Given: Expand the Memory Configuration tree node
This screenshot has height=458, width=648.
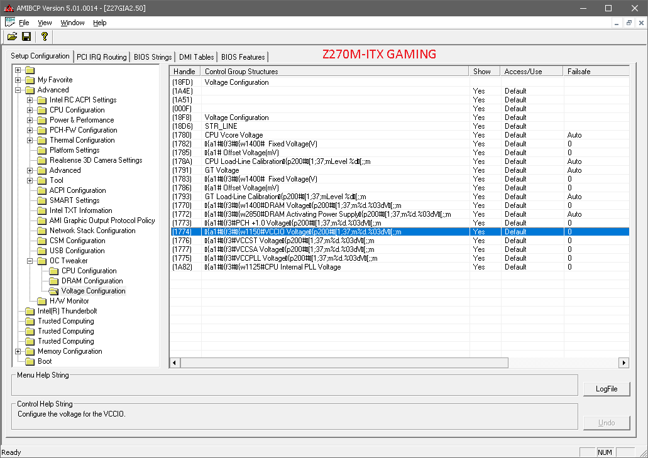Looking at the screenshot, I should (18, 351).
